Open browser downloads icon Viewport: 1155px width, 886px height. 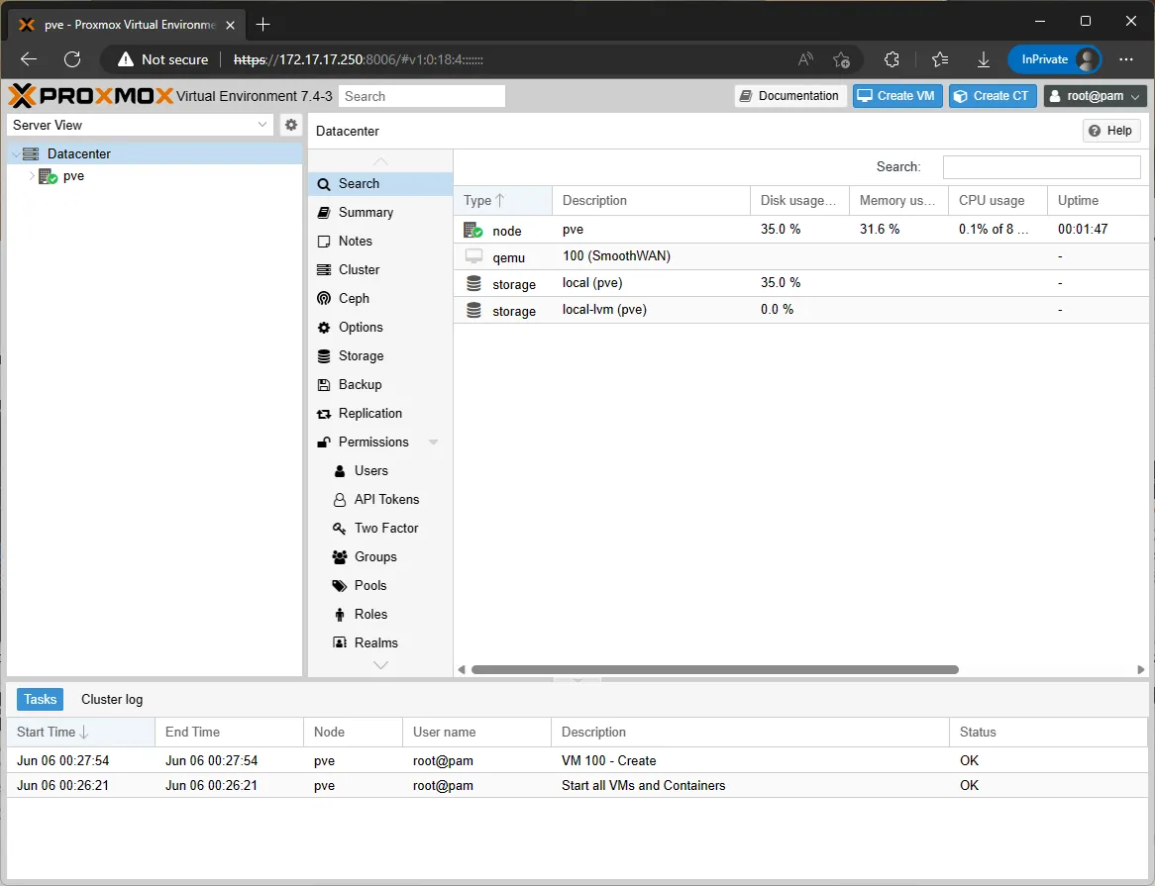coord(984,59)
